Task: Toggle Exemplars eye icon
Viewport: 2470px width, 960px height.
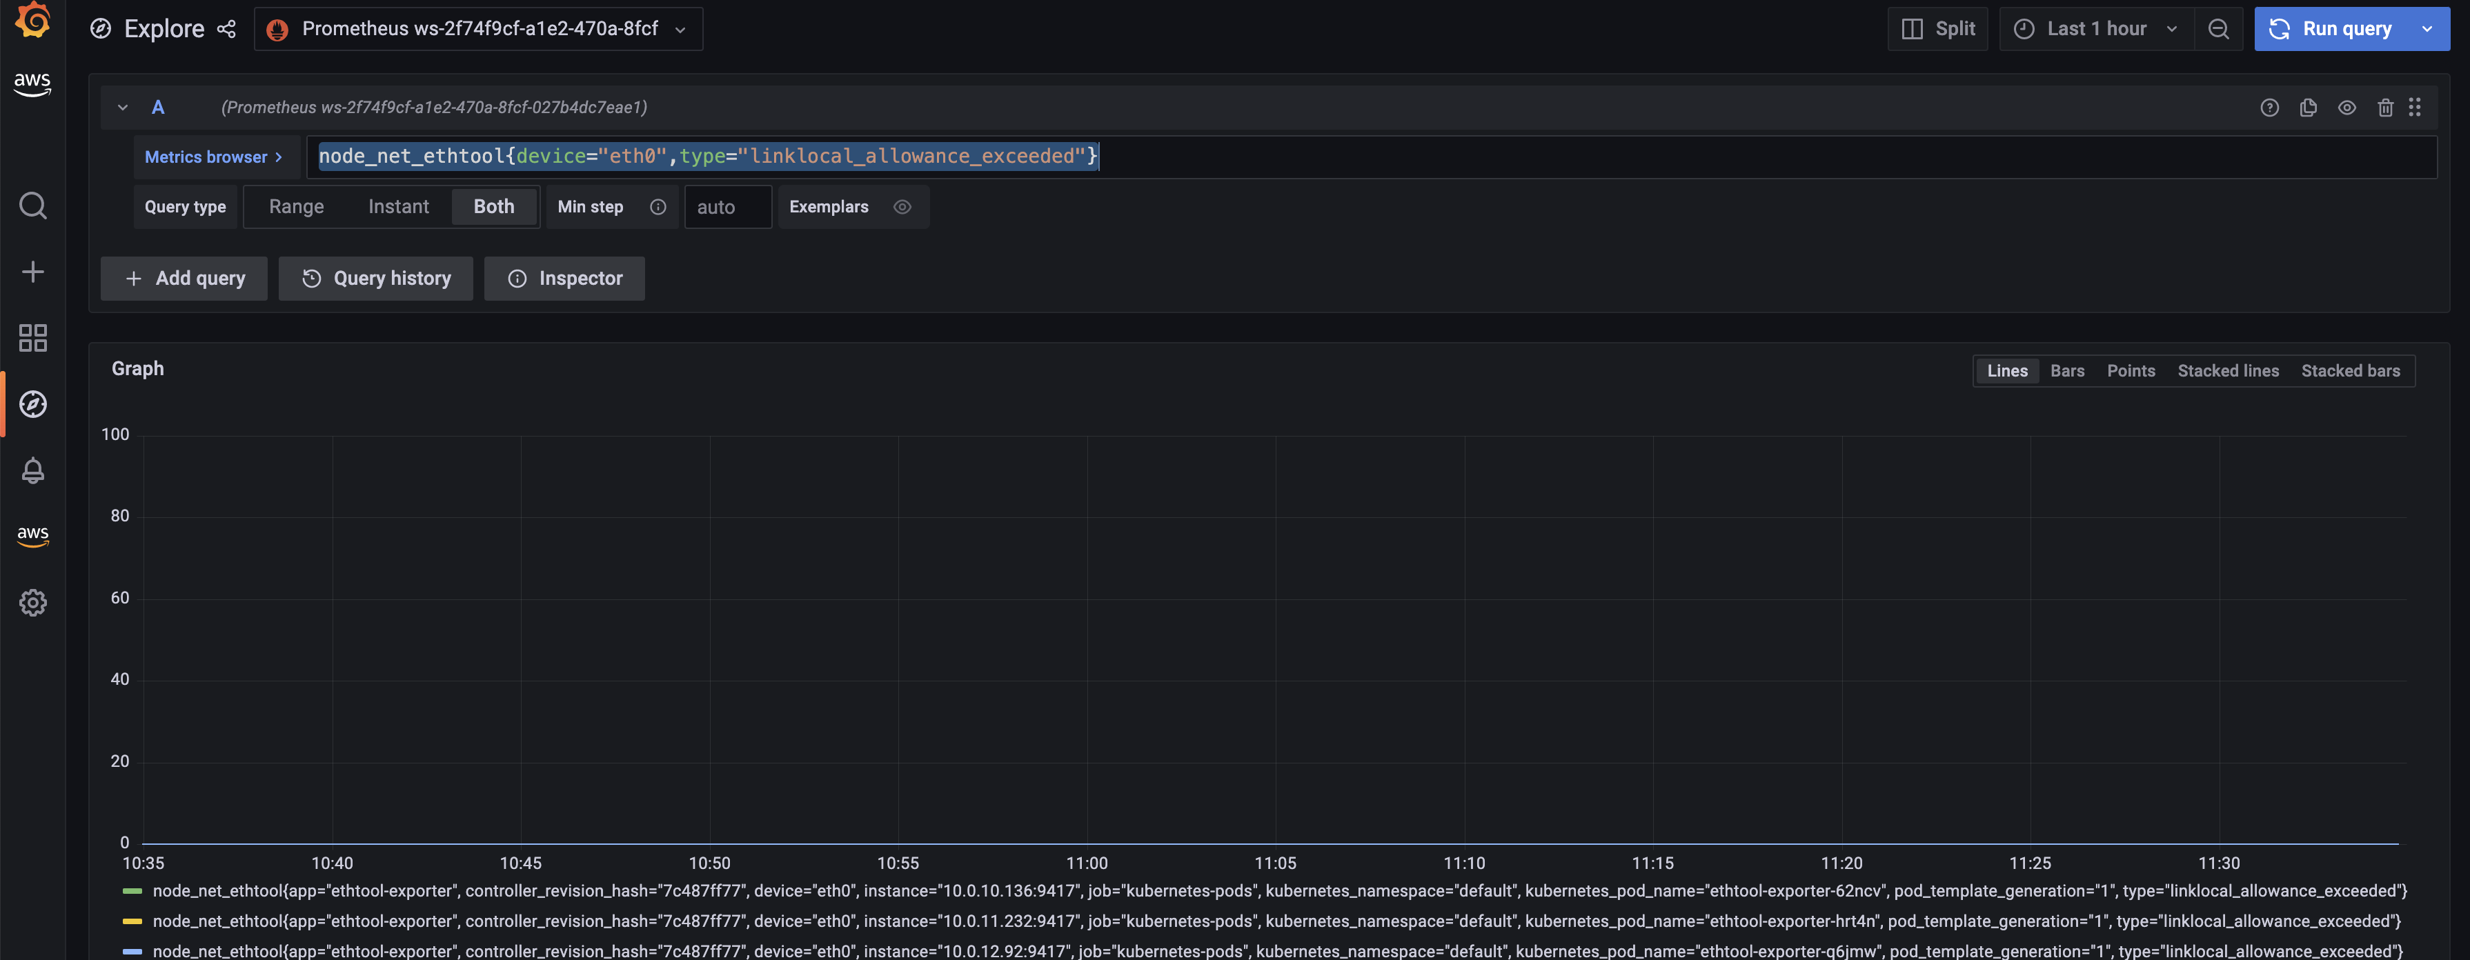Action: click(x=902, y=207)
